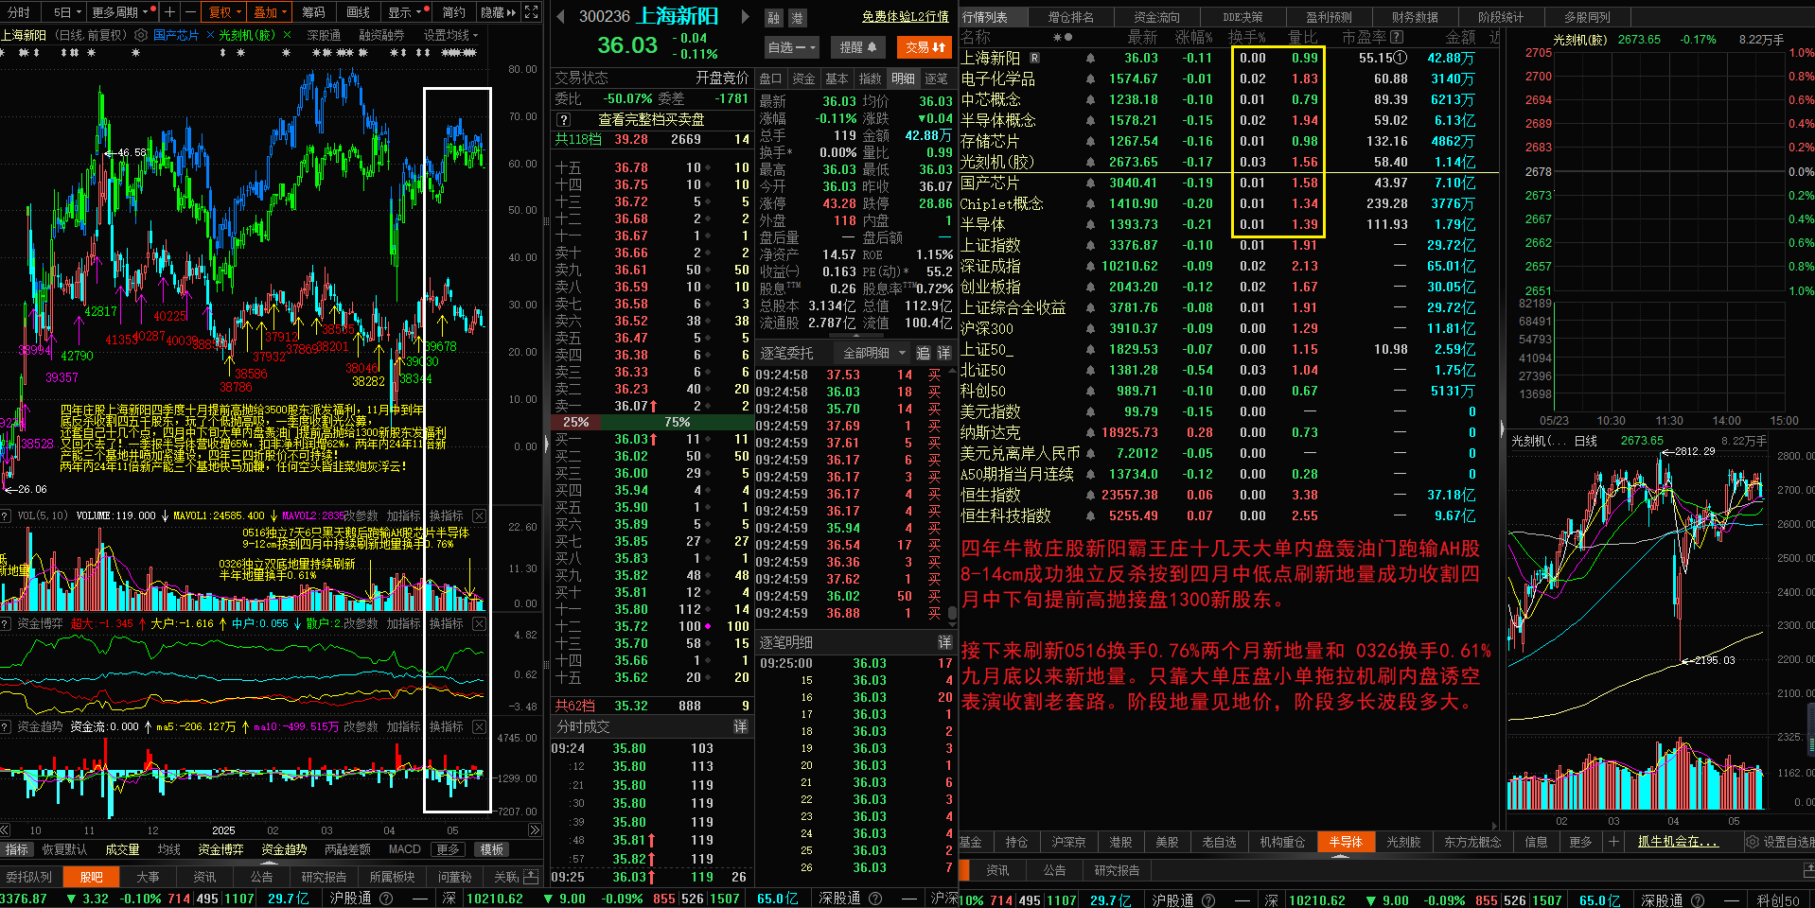
Task: Select the 盘口 tab
Action: click(x=771, y=79)
